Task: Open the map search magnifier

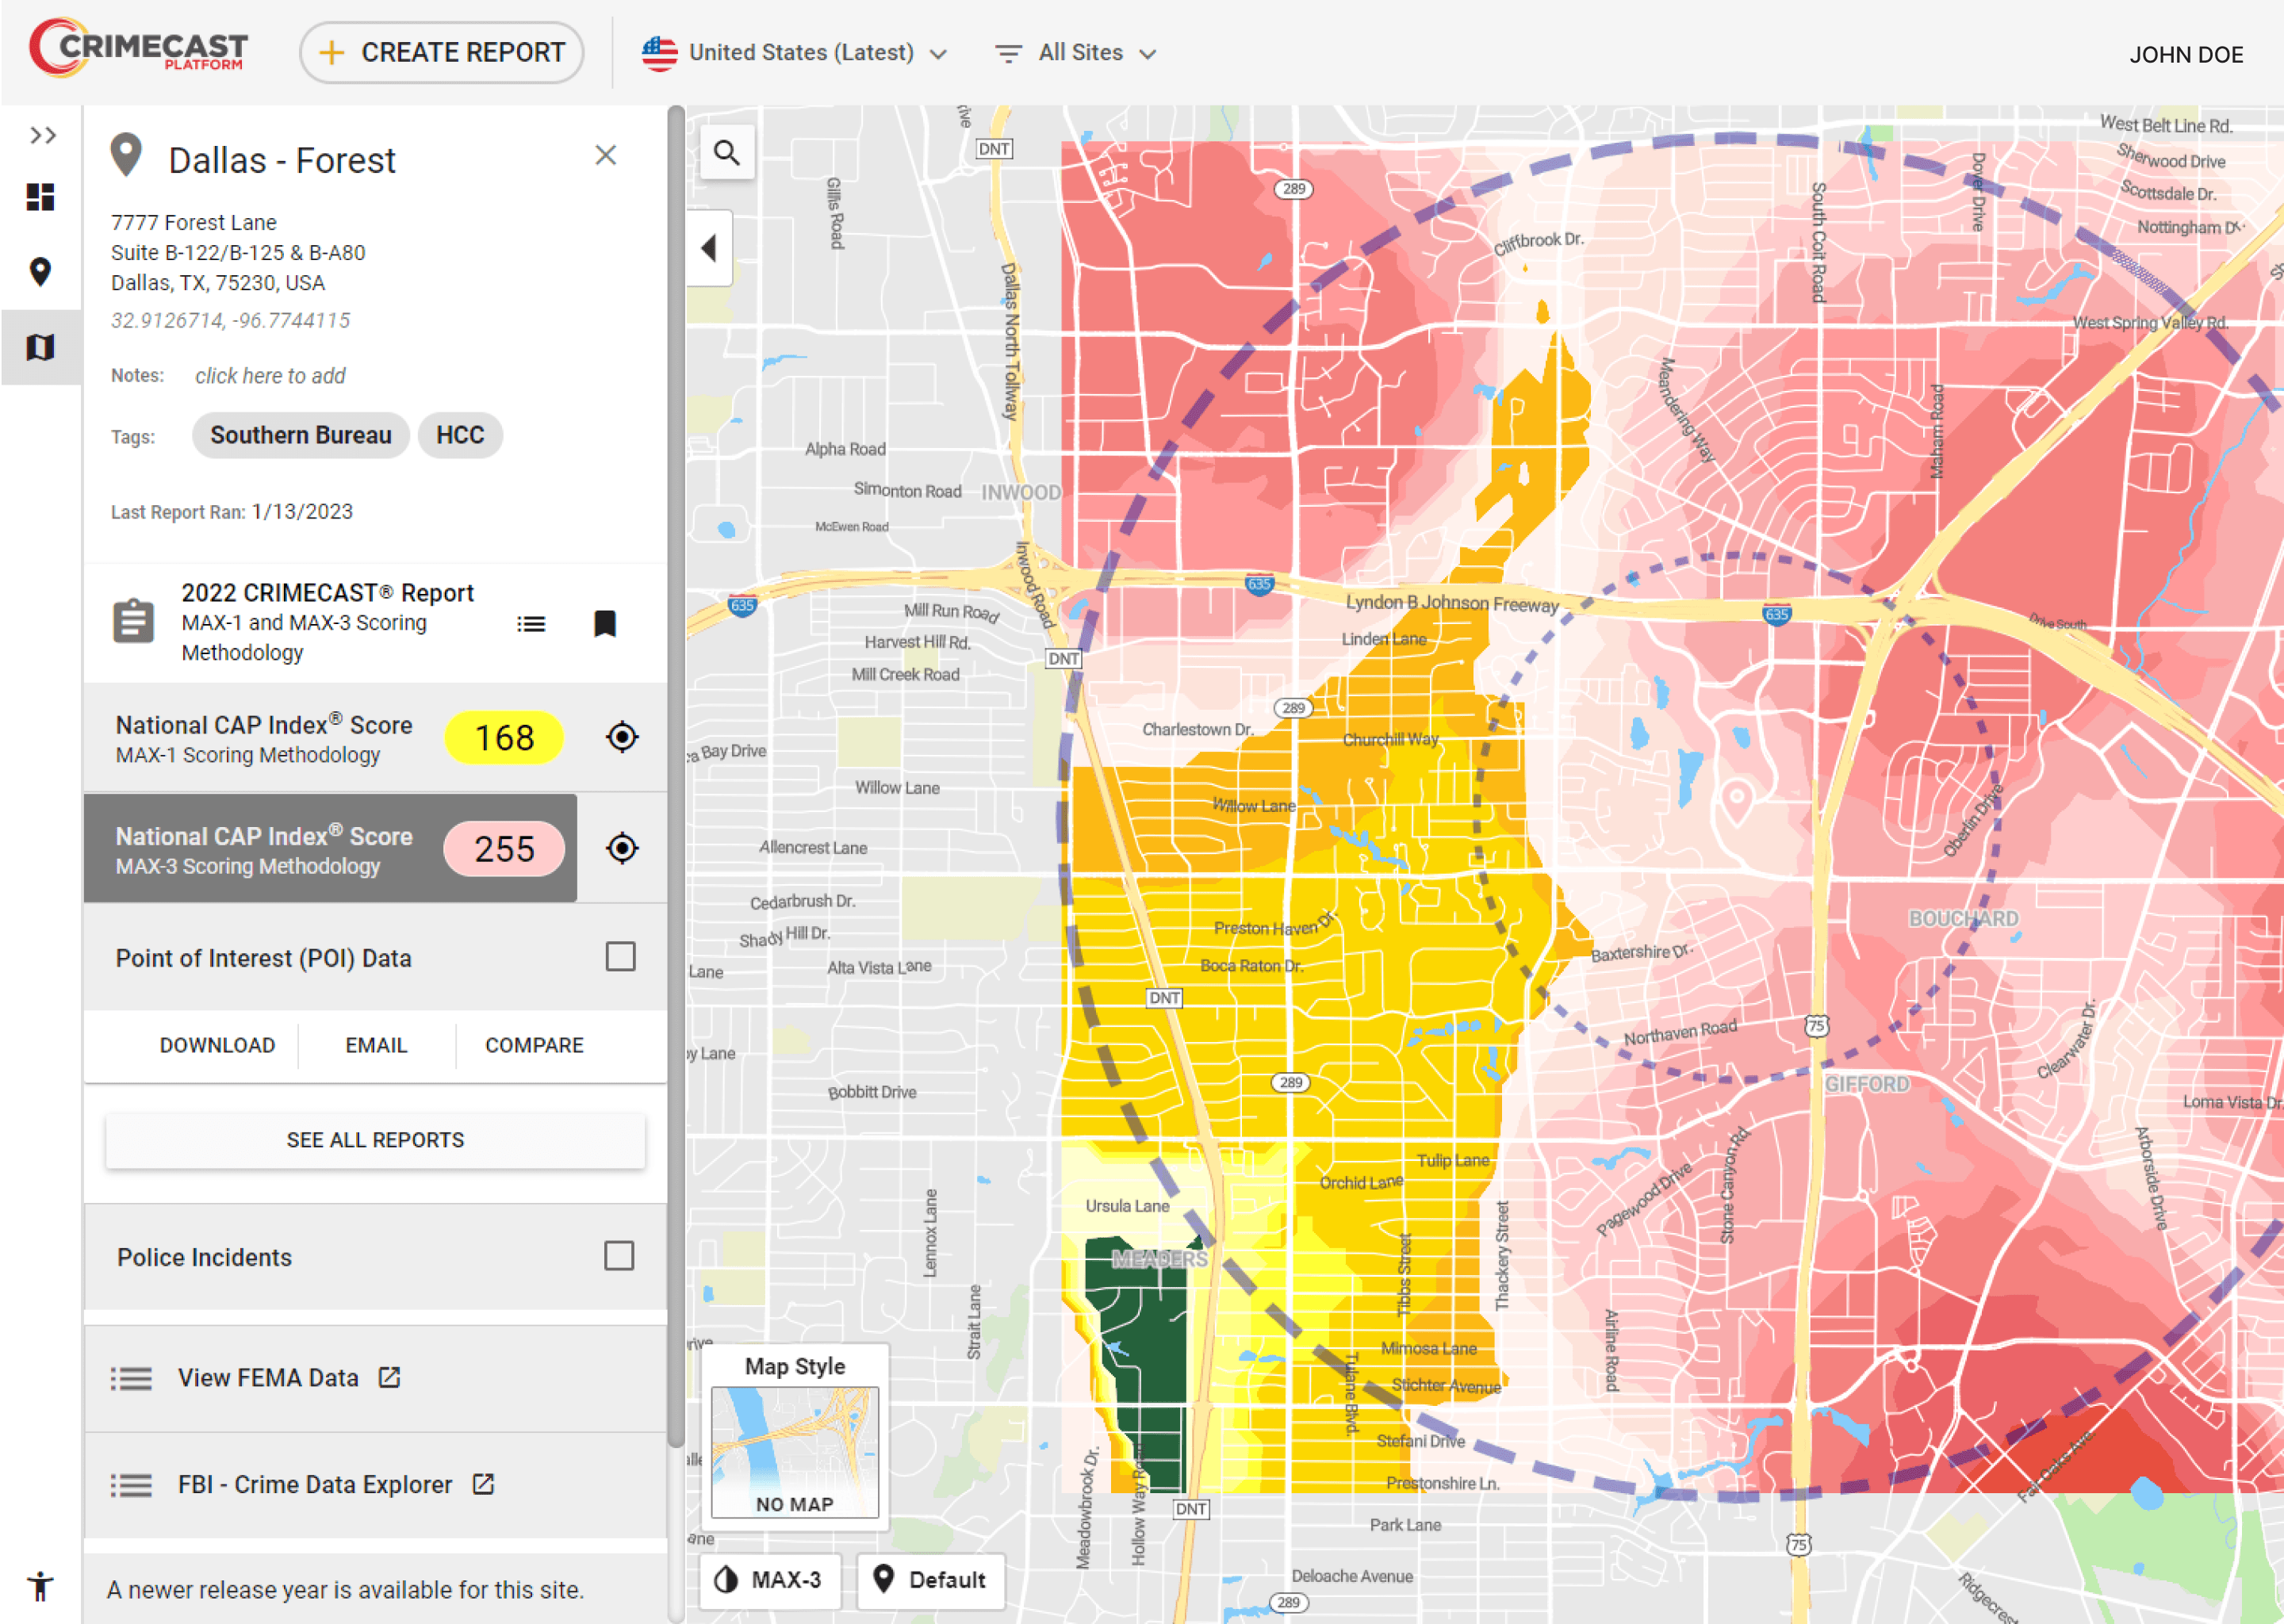Action: tap(727, 153)
